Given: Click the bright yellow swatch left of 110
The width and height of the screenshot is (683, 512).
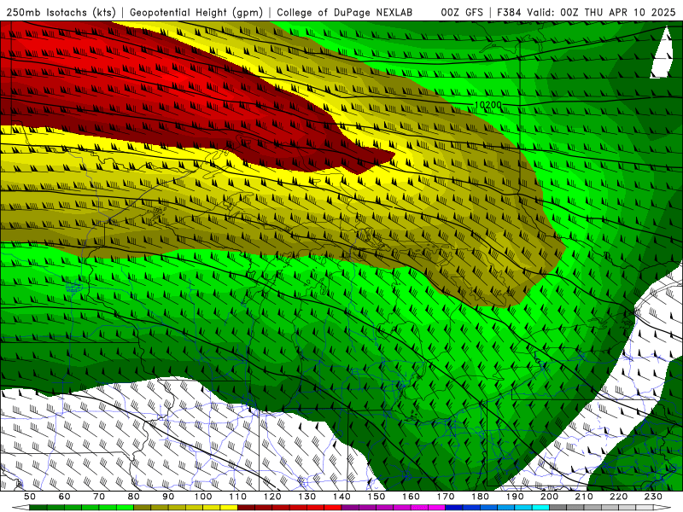Looking at the screenshot, I should (229, 508).
